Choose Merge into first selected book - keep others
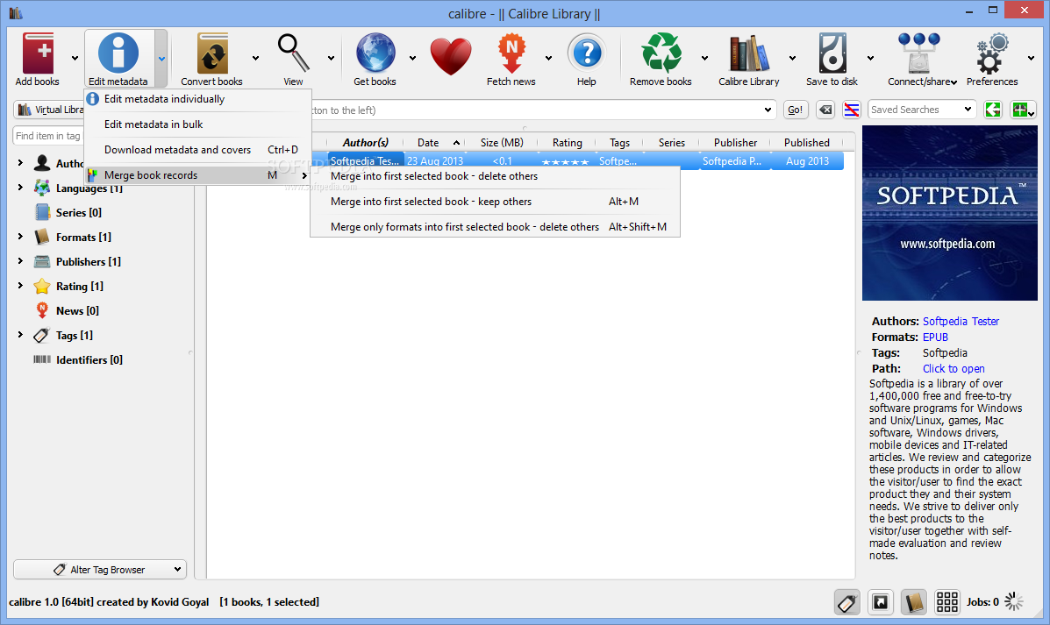 (495, 202)
